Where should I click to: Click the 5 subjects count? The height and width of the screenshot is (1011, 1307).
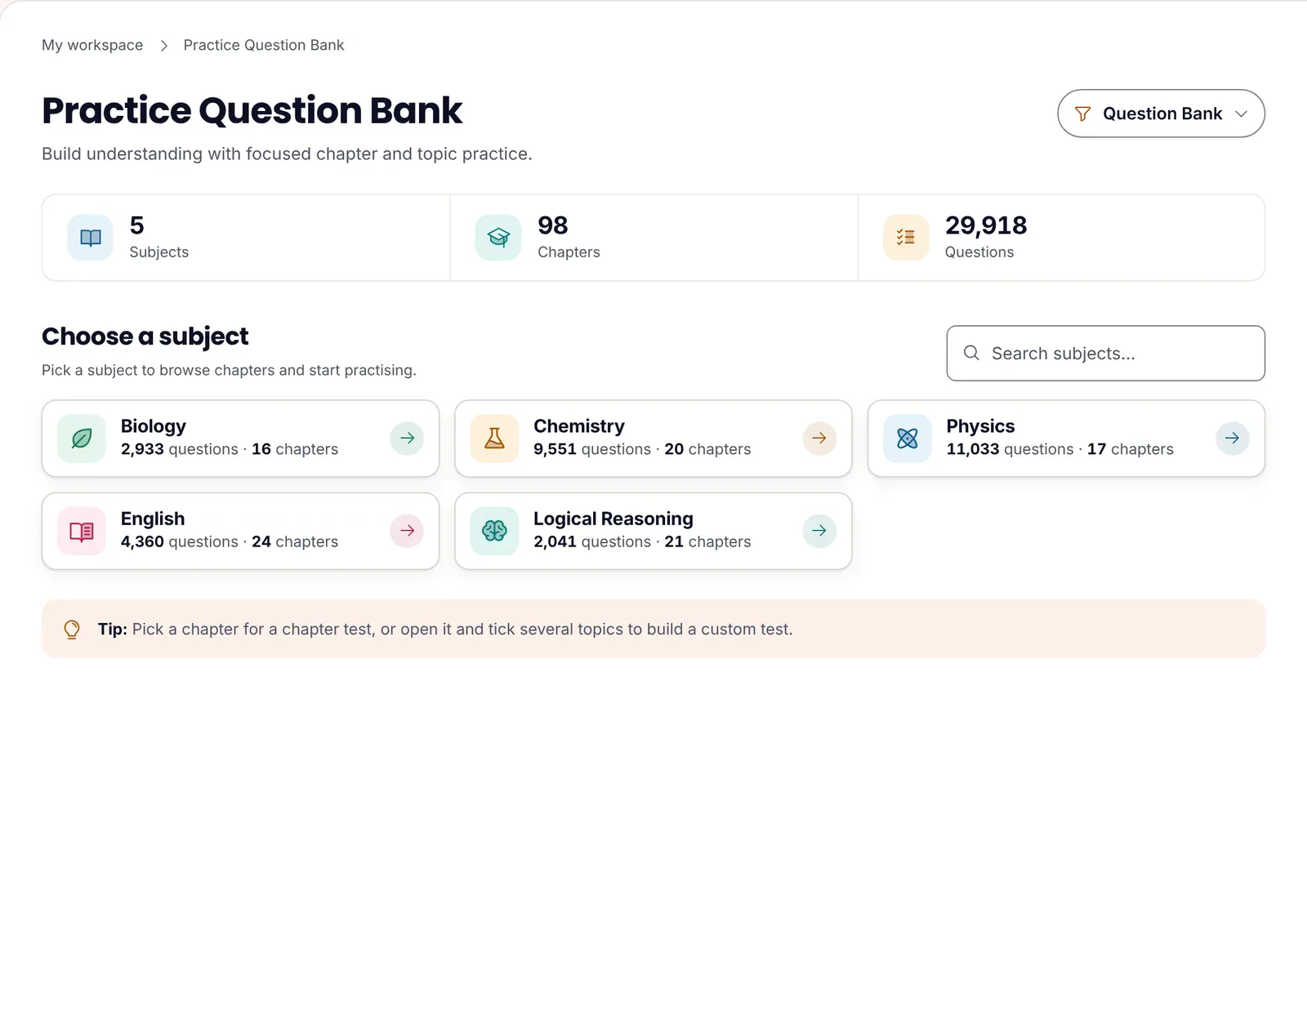tap(136, 225)
